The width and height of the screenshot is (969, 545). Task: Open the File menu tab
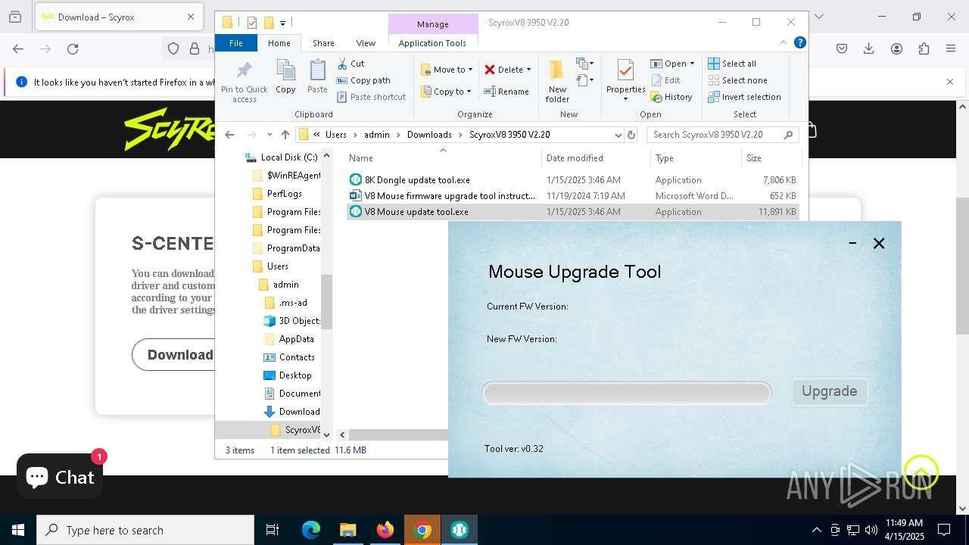point(236,43)
